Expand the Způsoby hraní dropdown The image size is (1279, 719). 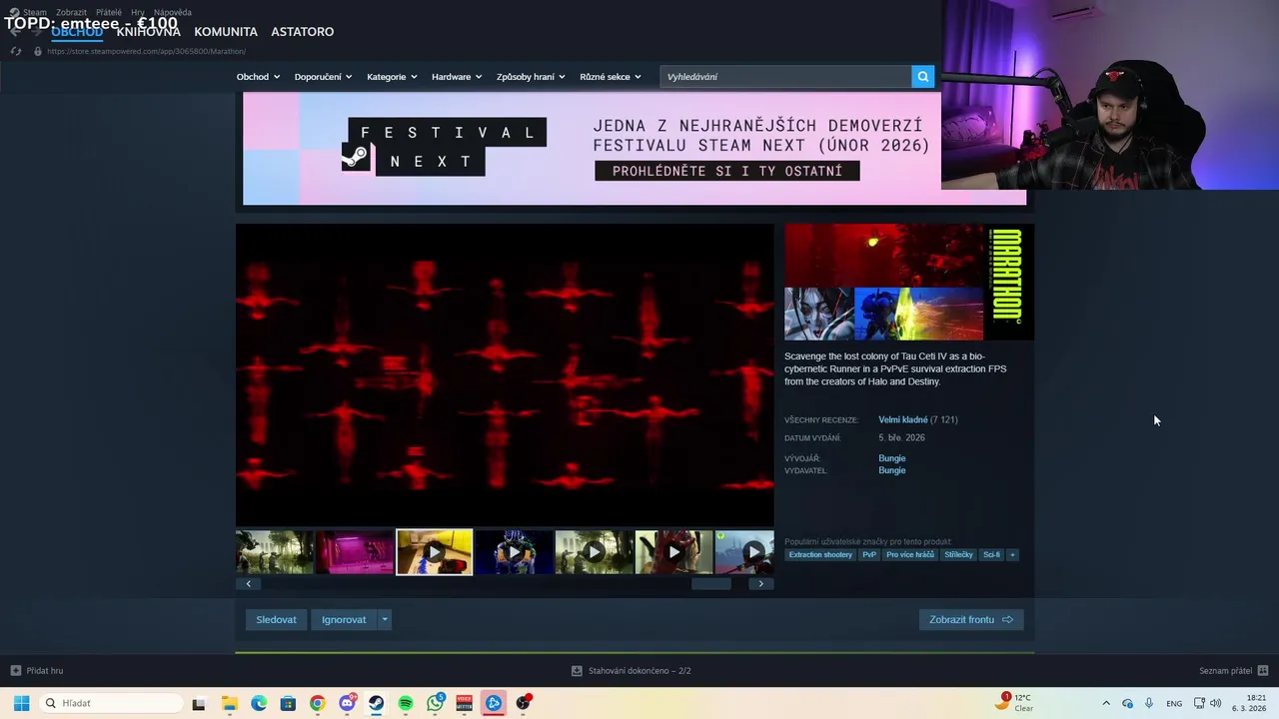tap(531, 77)
